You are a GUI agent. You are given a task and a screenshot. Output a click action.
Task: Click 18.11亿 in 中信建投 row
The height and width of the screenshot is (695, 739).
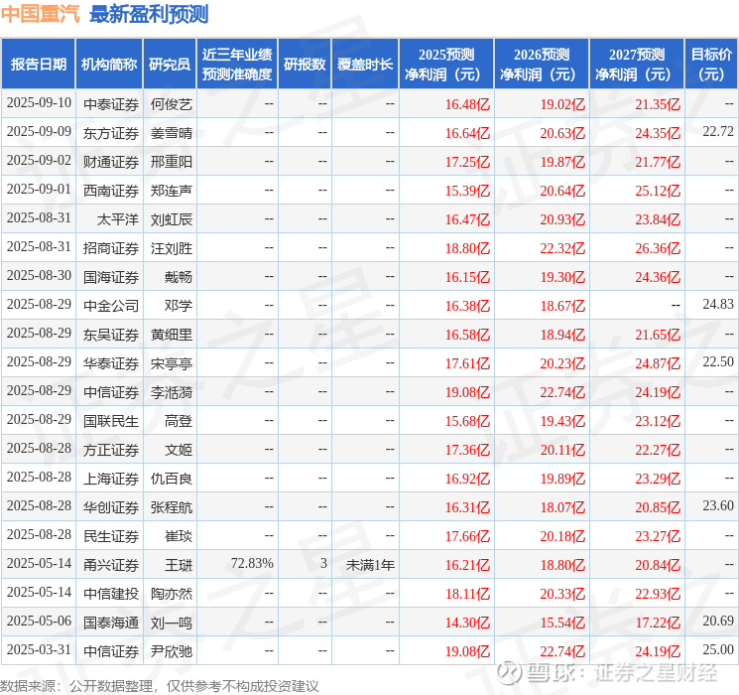click(x=467, y=594)
